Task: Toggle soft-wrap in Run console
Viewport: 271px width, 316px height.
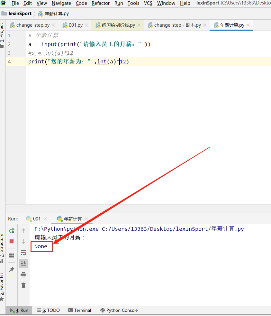Action: 23,253
